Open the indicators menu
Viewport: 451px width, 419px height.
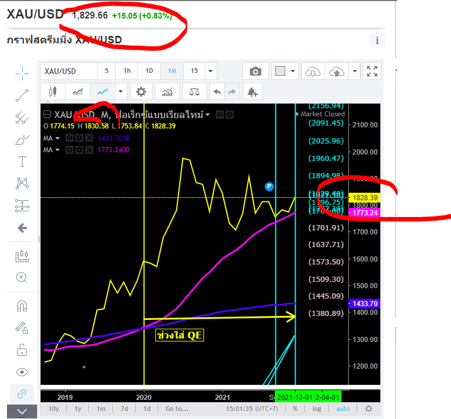167,91
